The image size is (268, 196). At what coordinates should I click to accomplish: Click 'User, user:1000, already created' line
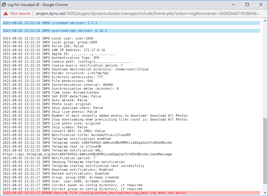point(59,181)
